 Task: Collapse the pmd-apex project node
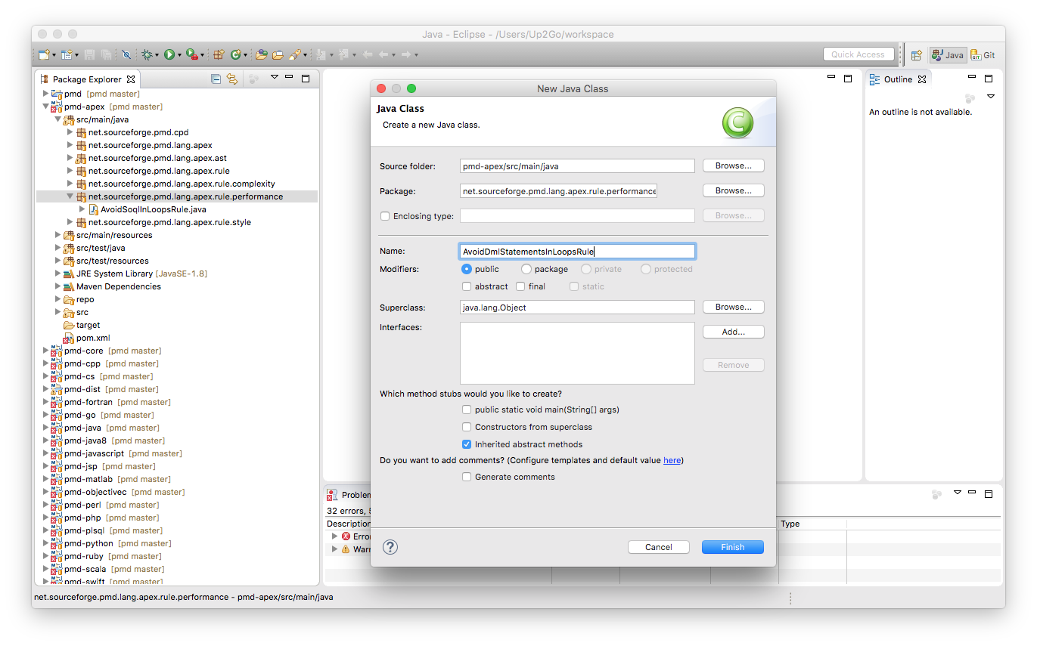point(45,107)
